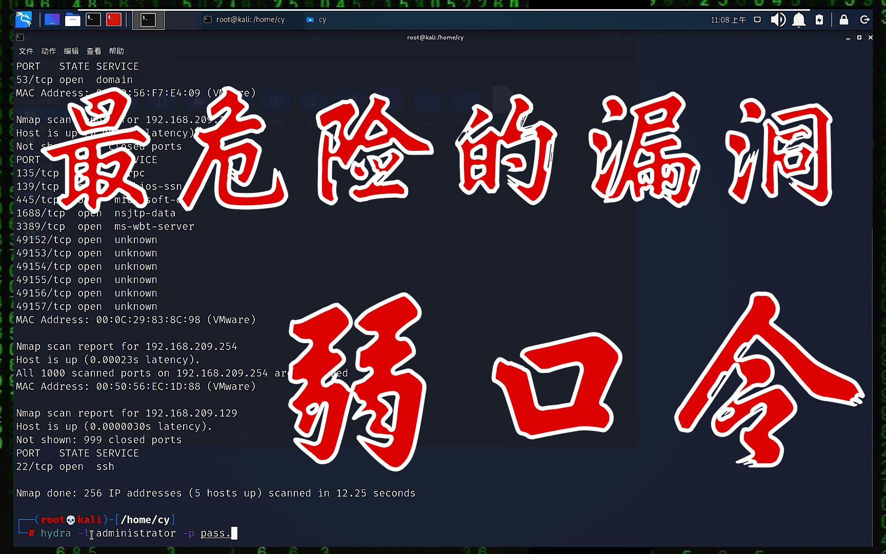Switch to root@kali: /home/cy taskbar window

coord(245,19)
